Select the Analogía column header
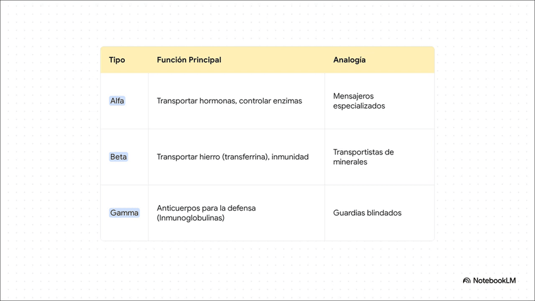The image size is (535, 301). (349, 60)
